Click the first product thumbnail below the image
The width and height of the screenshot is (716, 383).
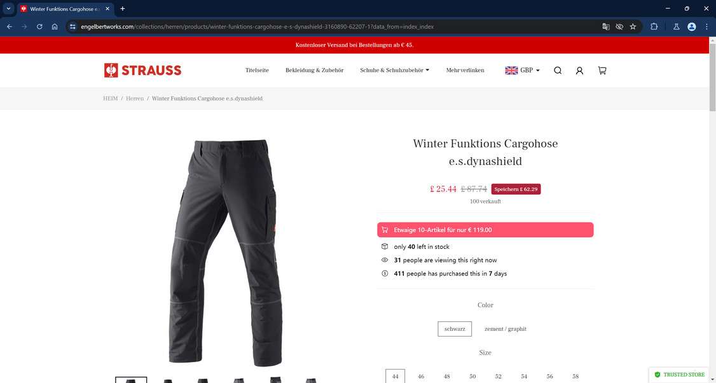click(131, 380)
